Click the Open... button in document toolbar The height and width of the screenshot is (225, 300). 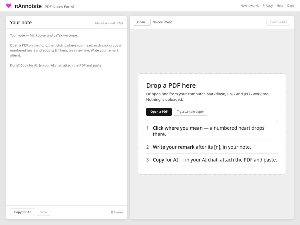tap(142, 22)
